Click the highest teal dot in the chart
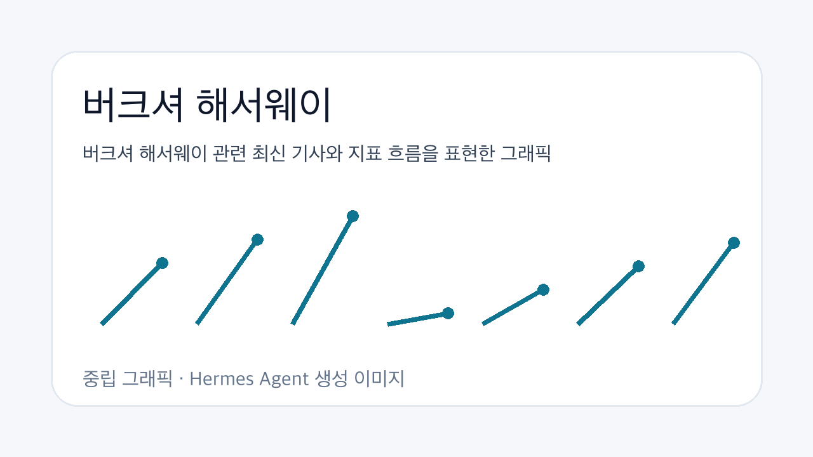 pos(353,216)
